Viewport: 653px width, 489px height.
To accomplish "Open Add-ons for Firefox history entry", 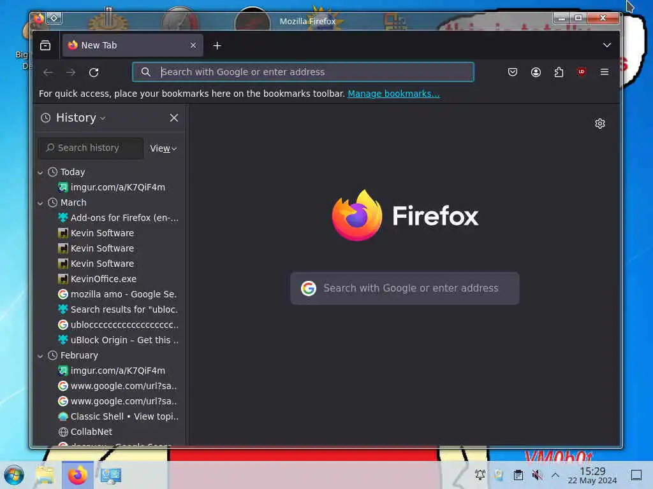I will click(118, 218).
